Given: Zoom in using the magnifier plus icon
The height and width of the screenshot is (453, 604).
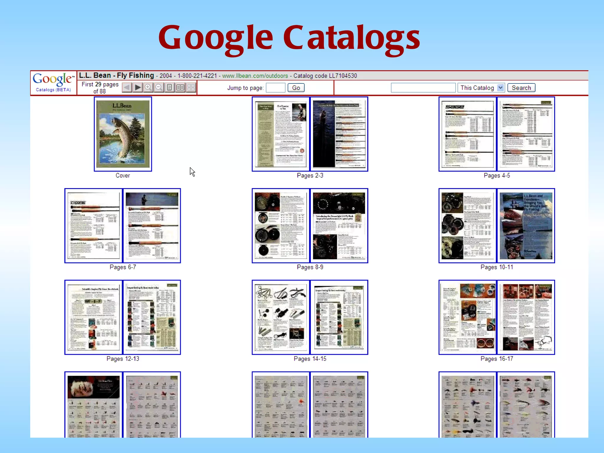Looking at the screenshot, I should (148, 88).
